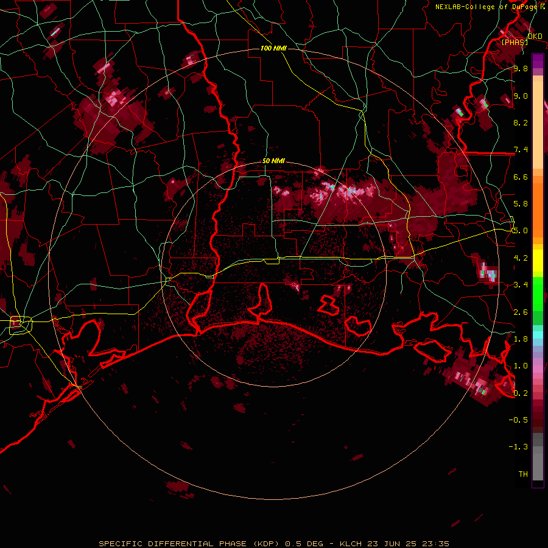This screenshot has height=548, width=548.
Task: Click the TH threshold label on scale
Action: (523, 474)
